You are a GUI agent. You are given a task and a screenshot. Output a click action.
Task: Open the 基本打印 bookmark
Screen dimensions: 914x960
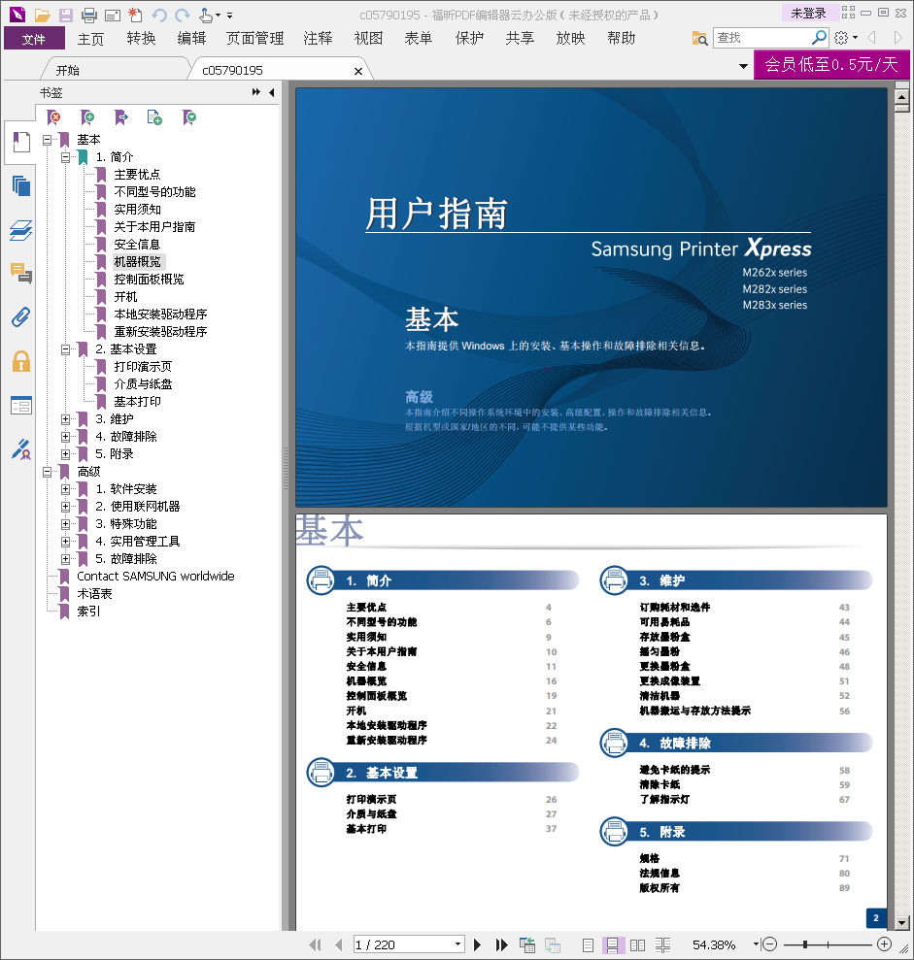[x=137, y=402]
